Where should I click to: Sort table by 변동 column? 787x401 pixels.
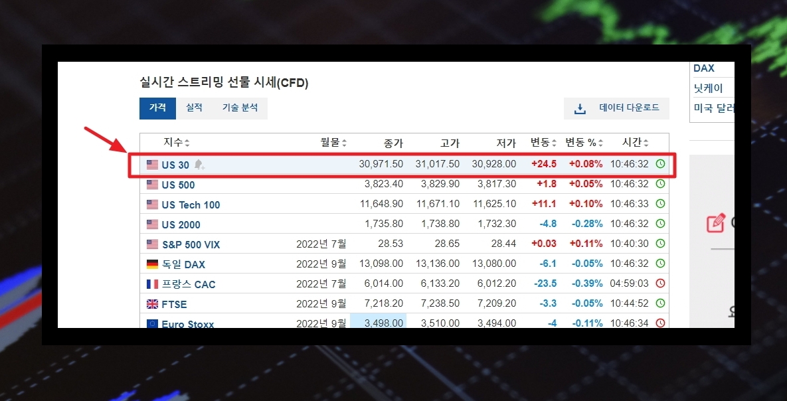(x=544, y=143)
